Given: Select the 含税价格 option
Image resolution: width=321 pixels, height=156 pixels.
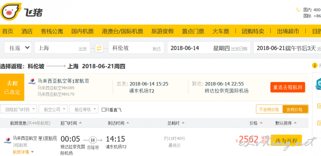Looking at the screenshot, I should pyautogui.click(x=295, y=109).
